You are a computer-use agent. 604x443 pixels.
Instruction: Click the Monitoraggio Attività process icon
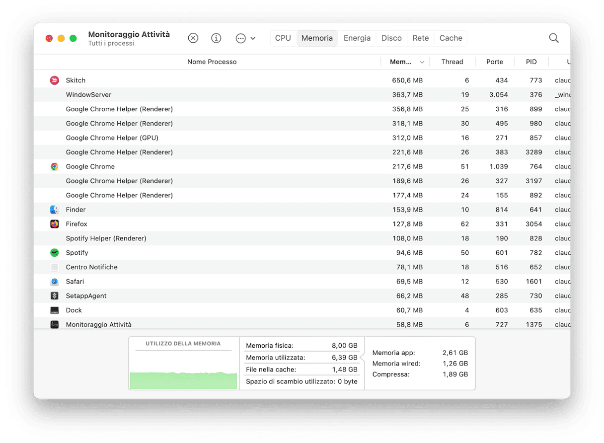pos(55,325)
